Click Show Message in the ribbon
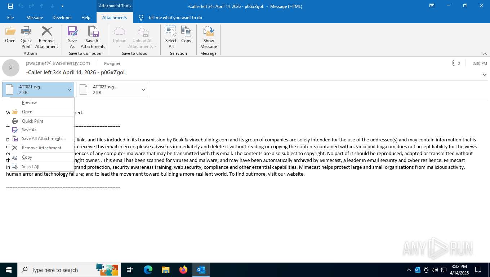Screen dimensions: 490x277 tap(209, 37)
